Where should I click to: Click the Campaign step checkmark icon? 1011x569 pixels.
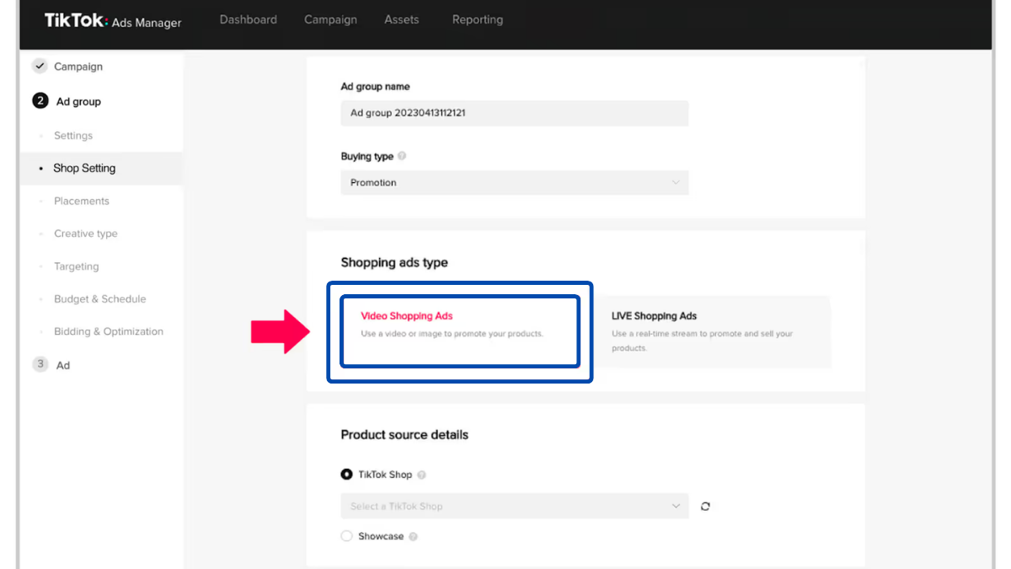[40, 67]
